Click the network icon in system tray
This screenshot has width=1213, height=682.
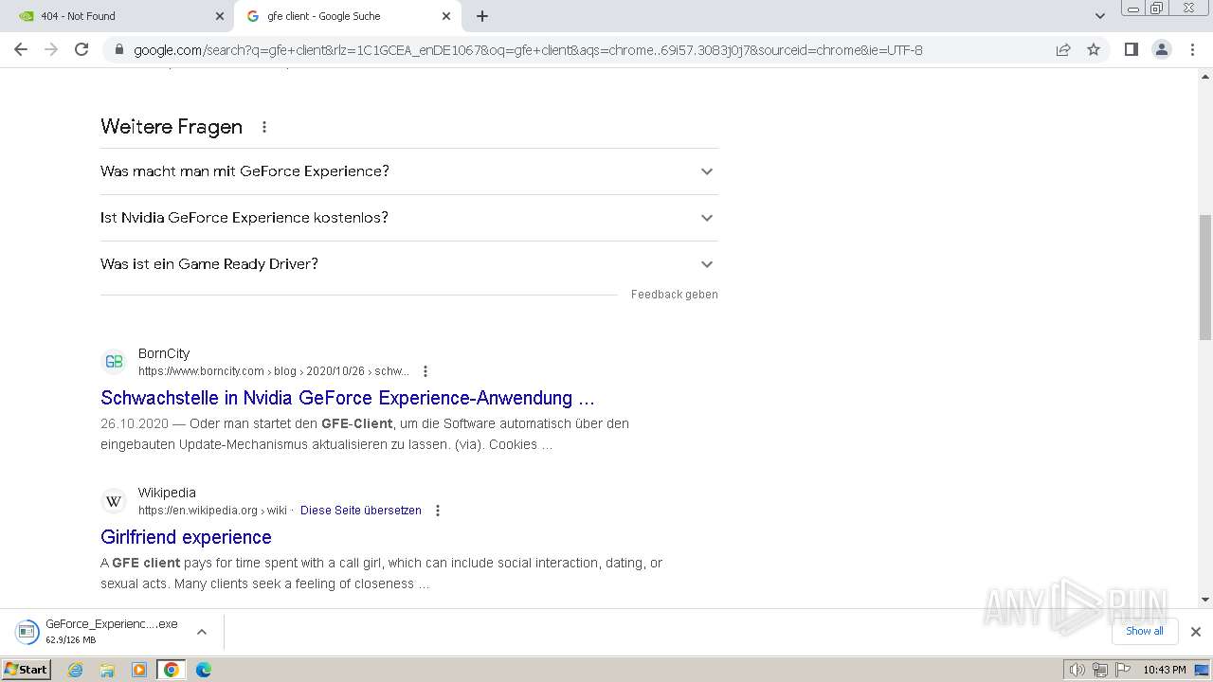point(1100,670)
